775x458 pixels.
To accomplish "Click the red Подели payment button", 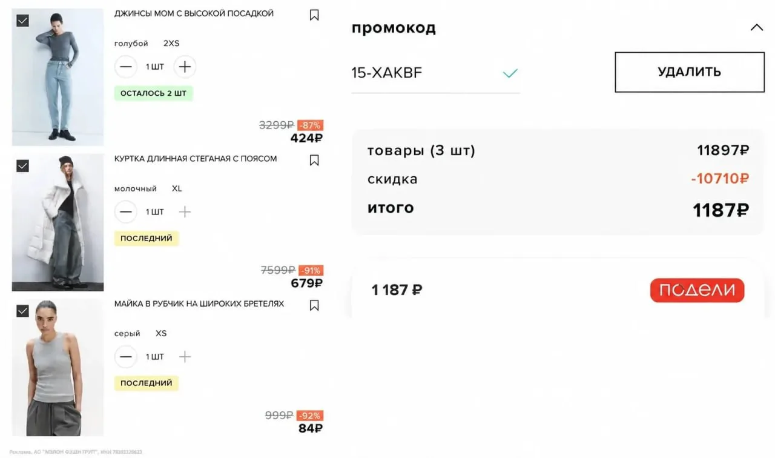I will [x=697, y=290].
